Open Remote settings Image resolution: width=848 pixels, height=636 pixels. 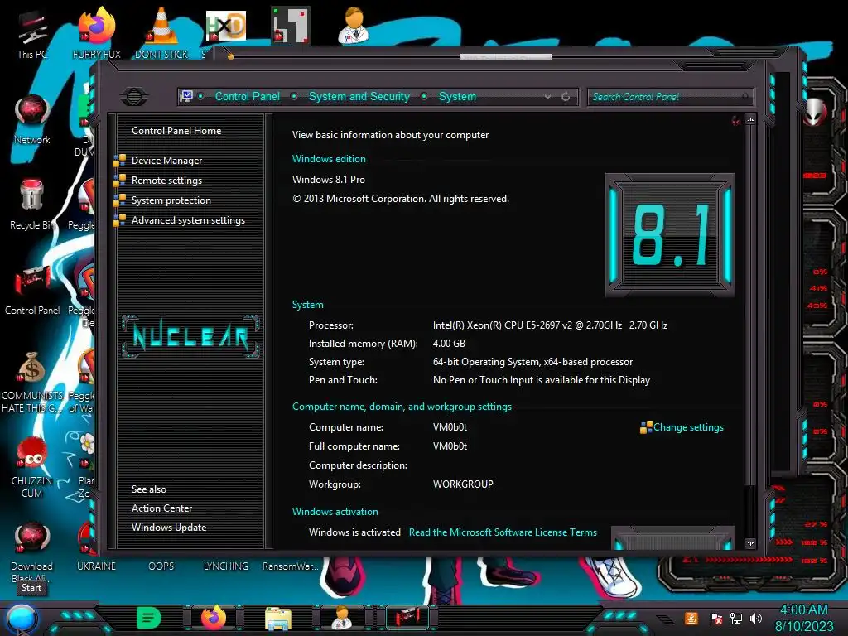[x=166, y=181]
